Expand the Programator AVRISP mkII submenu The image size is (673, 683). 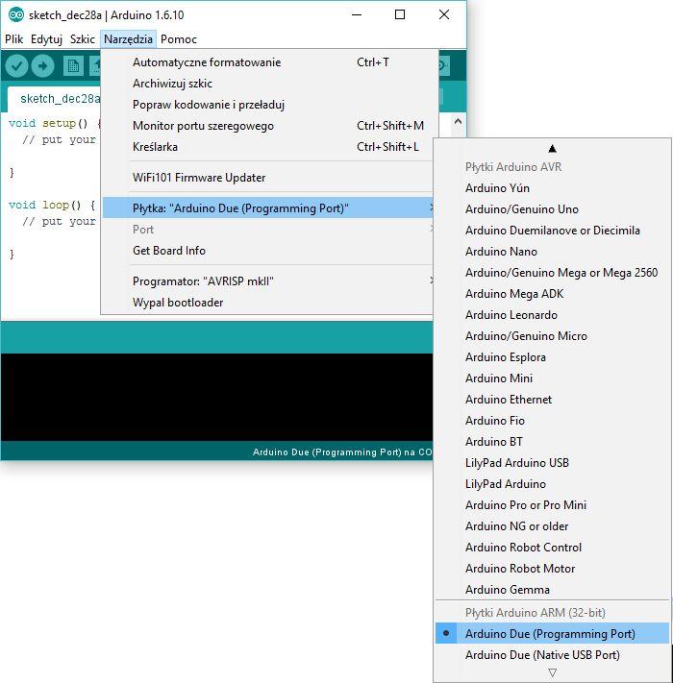point(268,281)
